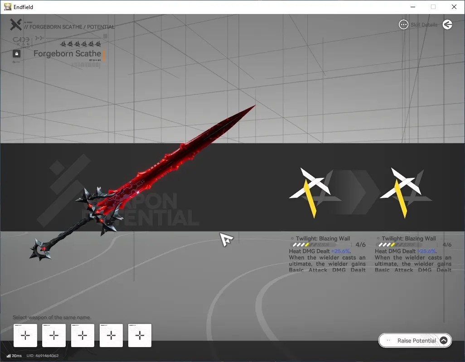
Task: Click the current potential emblem on left
Action: pyautogui.click(x=311, y=192)
